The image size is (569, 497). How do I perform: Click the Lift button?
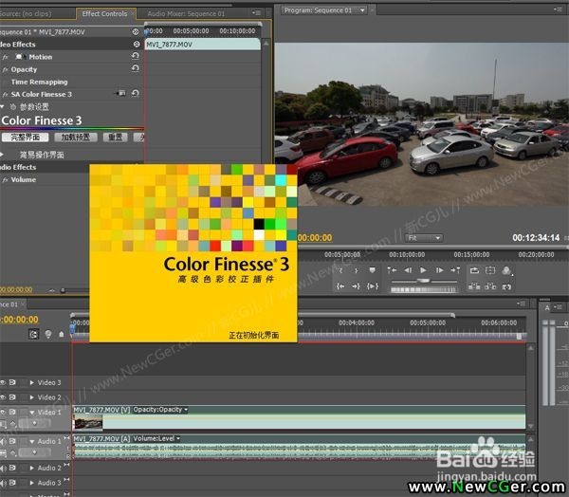click(x=474, y=286)
